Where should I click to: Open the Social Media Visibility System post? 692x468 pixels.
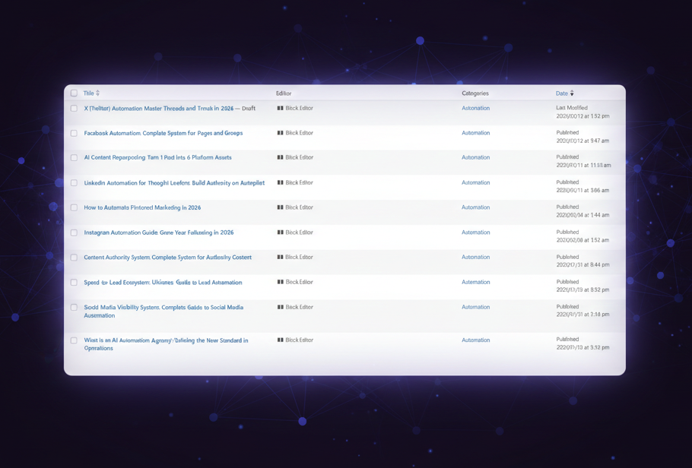point(163,311)
